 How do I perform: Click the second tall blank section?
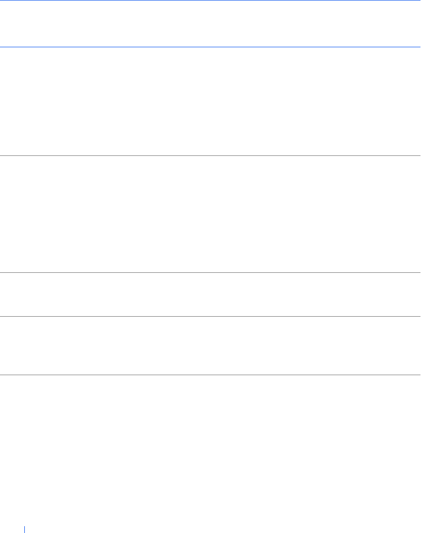tap(209, 214)
